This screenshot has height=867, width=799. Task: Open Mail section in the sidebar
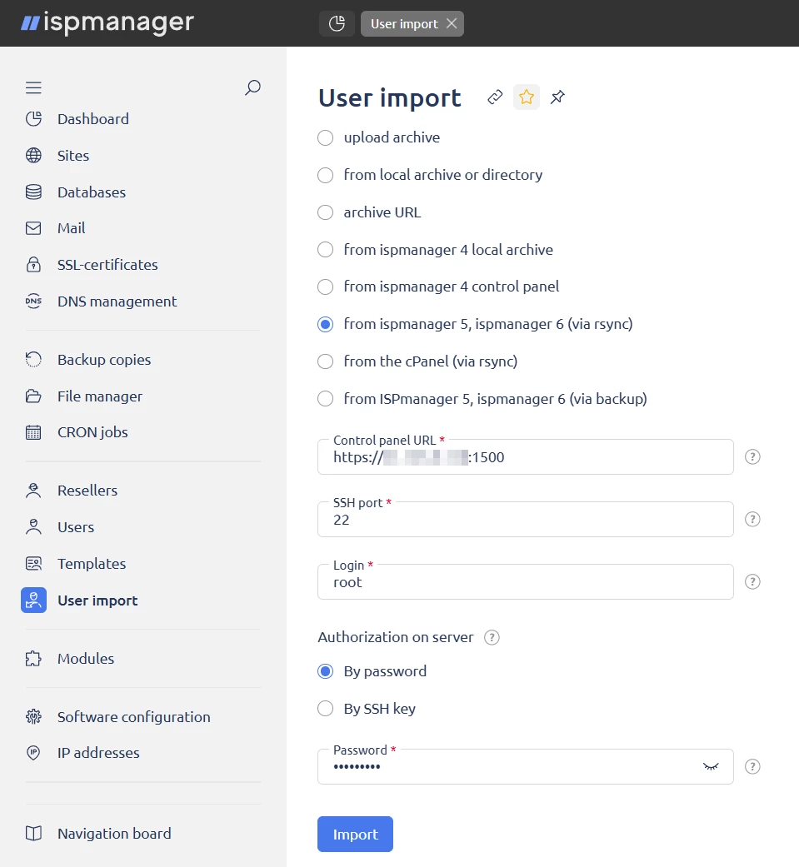72,228
